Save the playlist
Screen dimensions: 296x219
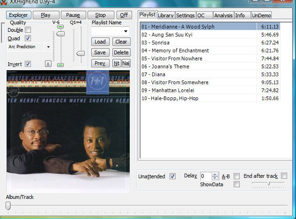(100, 52)
